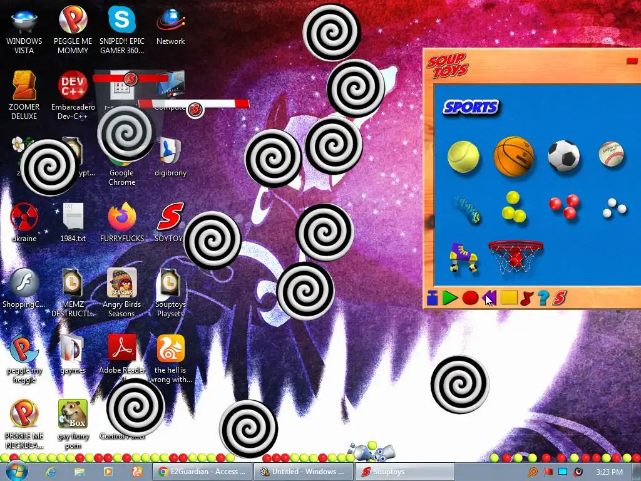Open the ShoppingC... Flash icon
Image resolution: width=641 pixels, height=481 pixels.
(x=24, y=288)
